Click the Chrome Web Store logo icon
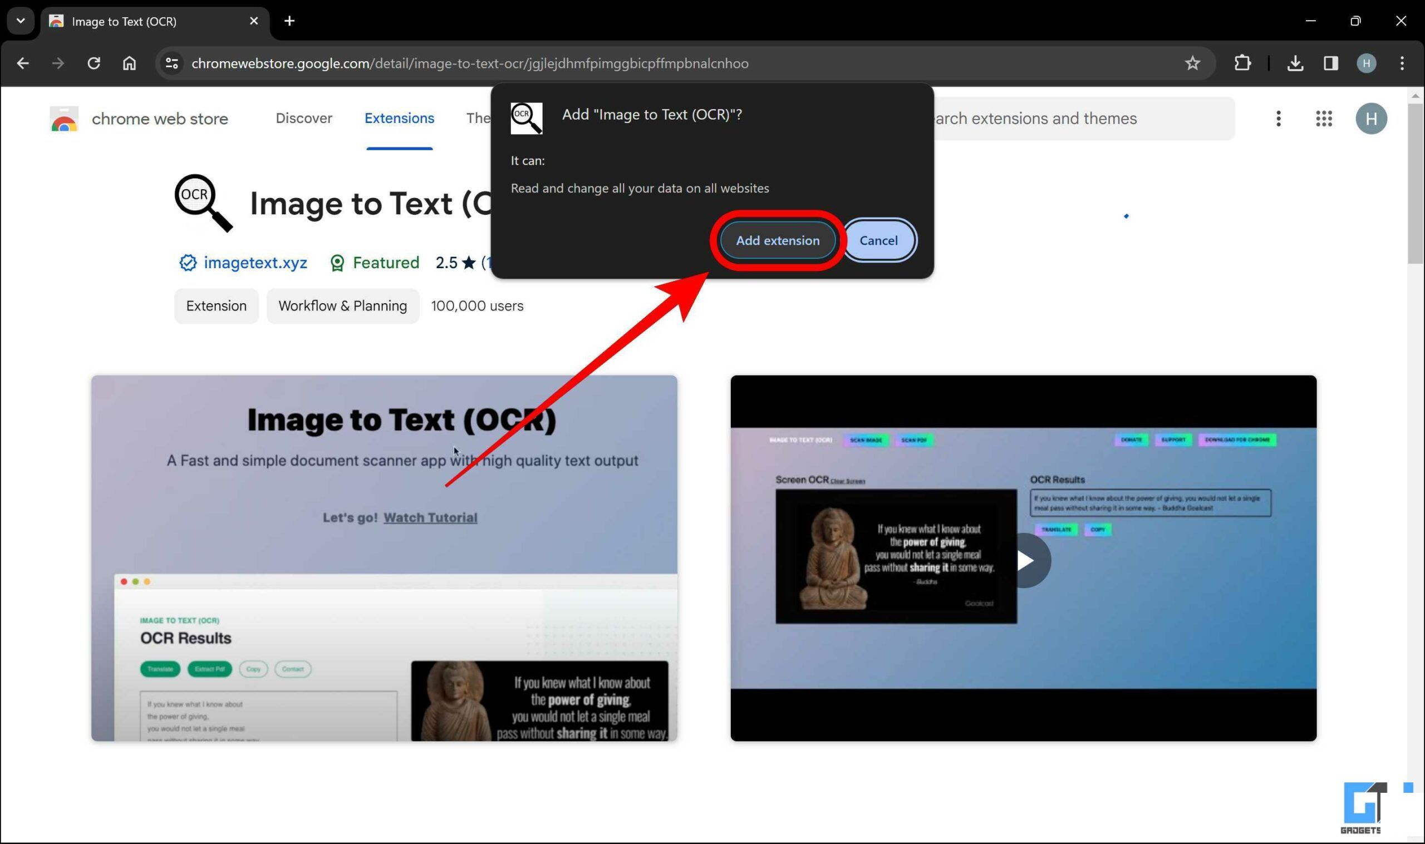Image resolution: width=1425 pixels, height=844 pixels. (x=63, y=119)
